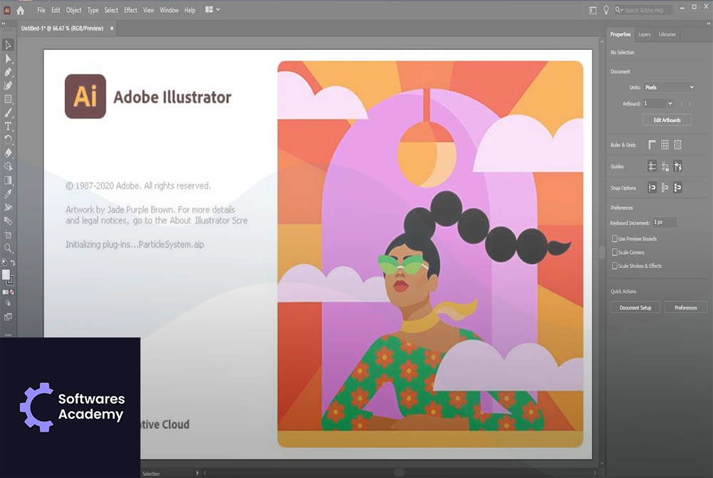Open the Edit Toolbar three dots

tap(8, 335)
